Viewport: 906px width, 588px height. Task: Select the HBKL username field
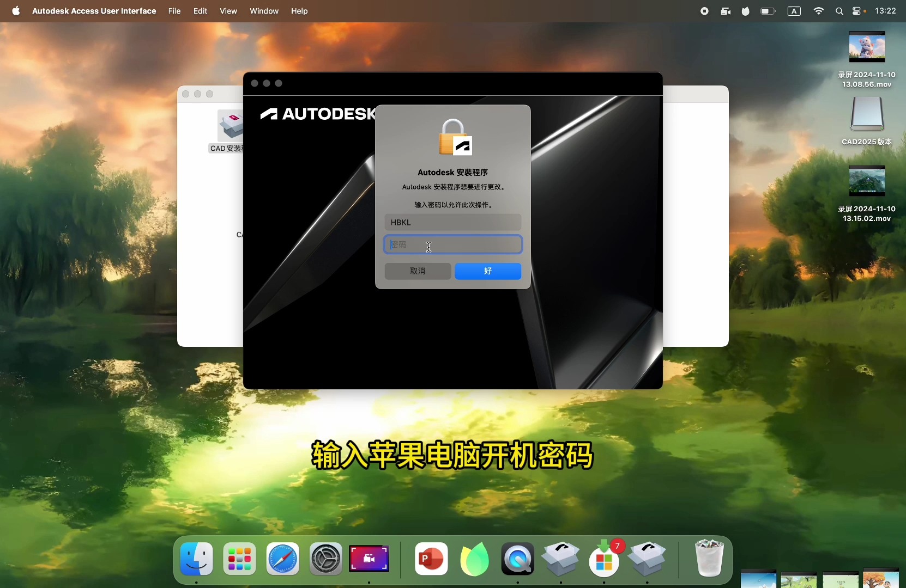click(x=453, y=222)
